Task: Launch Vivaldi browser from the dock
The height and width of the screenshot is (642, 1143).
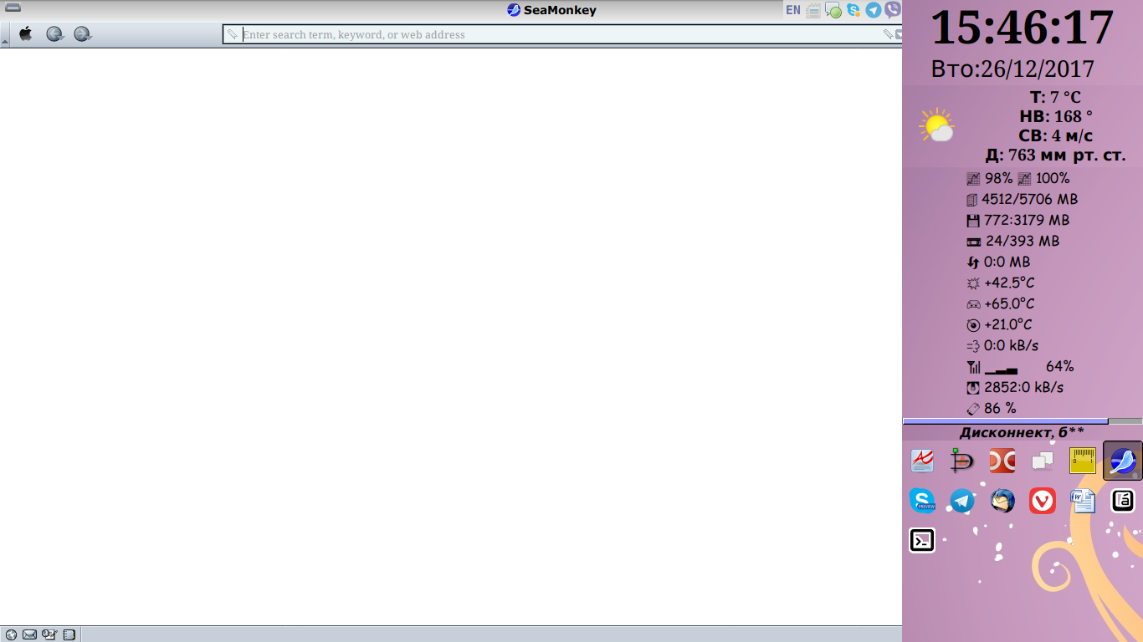Action: [x=1043, y=501]
